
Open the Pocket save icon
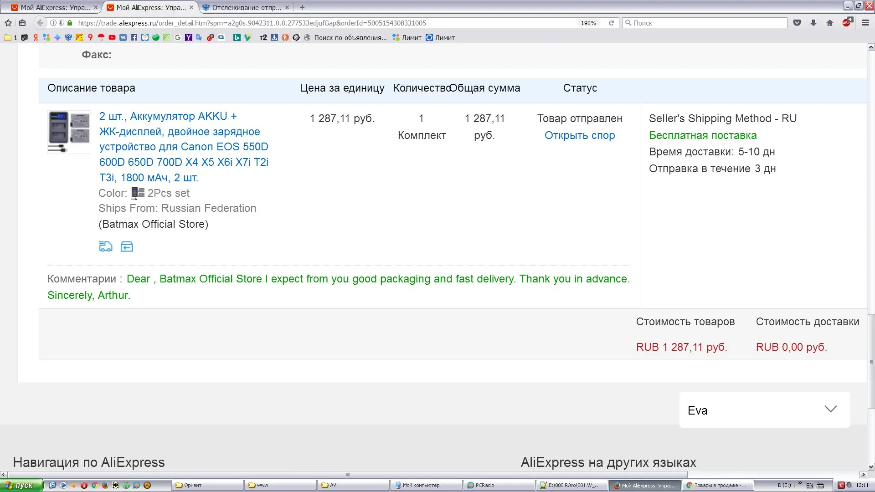[x=797, y=23]
